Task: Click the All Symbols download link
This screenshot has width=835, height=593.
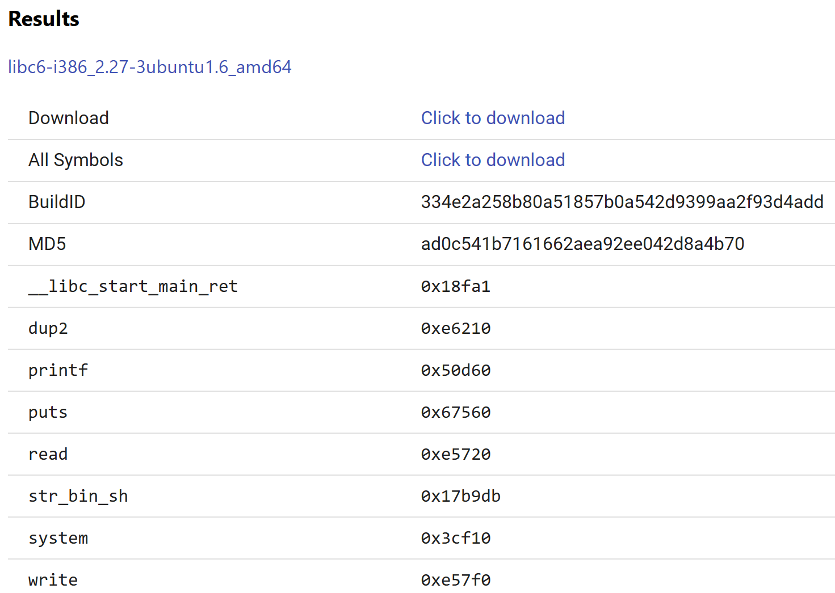Action: [x=492, y=160]
